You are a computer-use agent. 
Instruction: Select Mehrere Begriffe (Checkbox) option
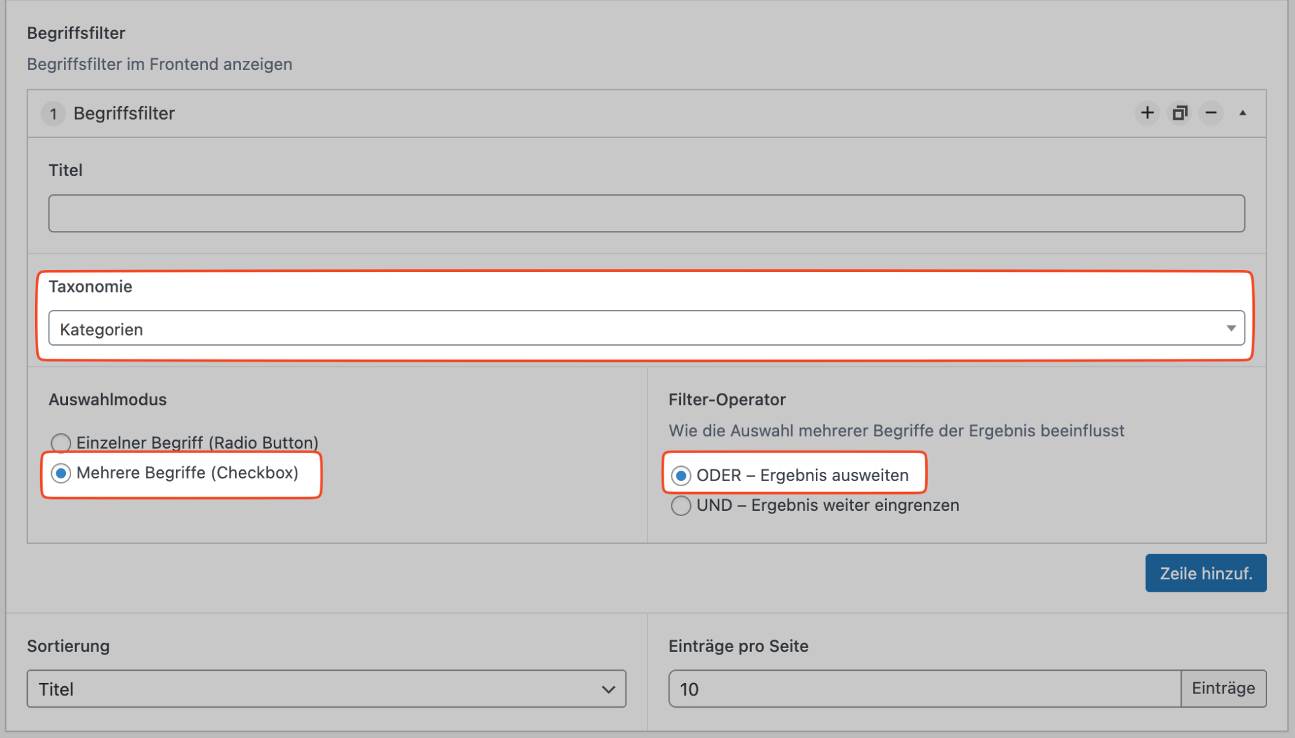click(x=61, y=474)
